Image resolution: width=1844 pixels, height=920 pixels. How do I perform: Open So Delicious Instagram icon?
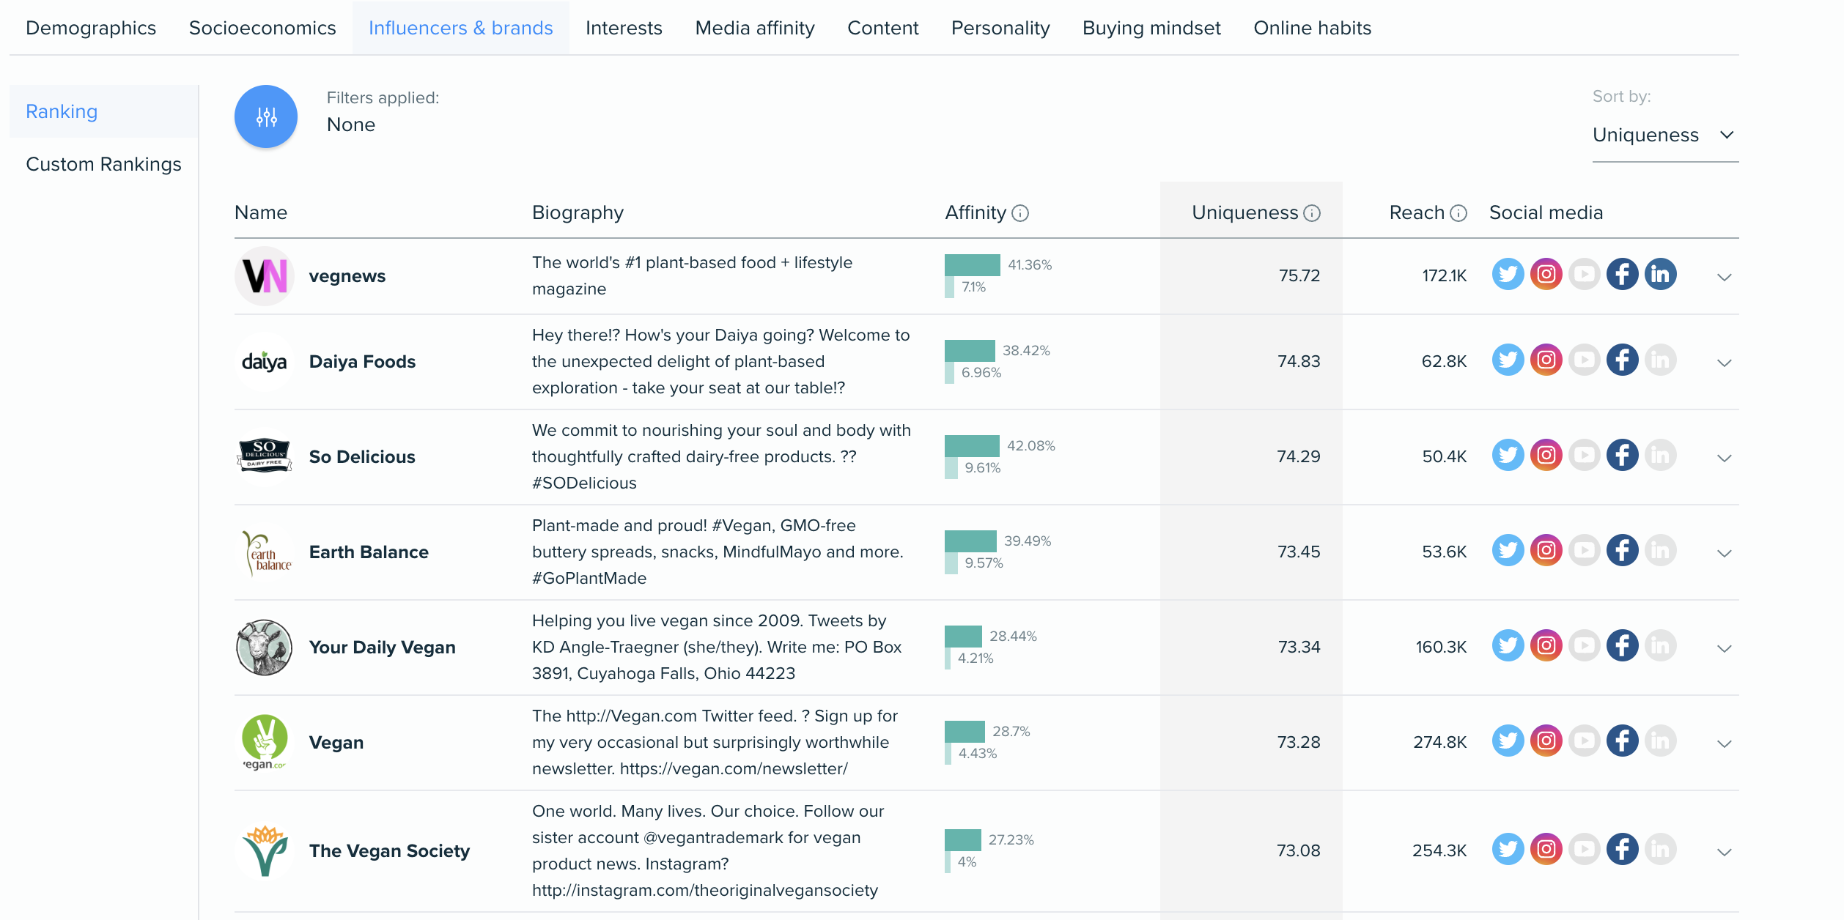point(1546,456)
